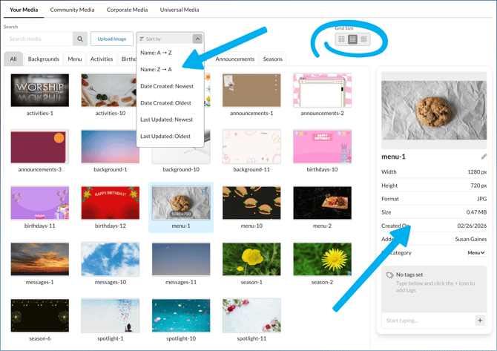This screenshot has width=497, height=351.
Task: Show the Seasons category filter
Action: pyautogui.click(x=272, y=59)
